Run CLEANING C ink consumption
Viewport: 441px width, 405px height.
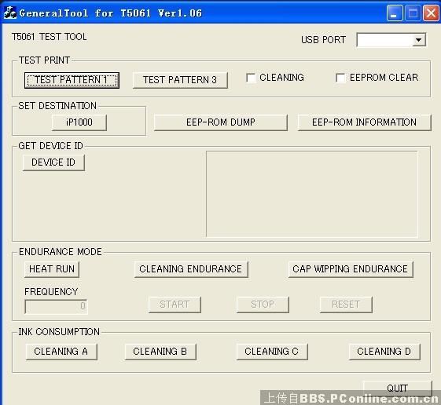[x=272, y=352]
